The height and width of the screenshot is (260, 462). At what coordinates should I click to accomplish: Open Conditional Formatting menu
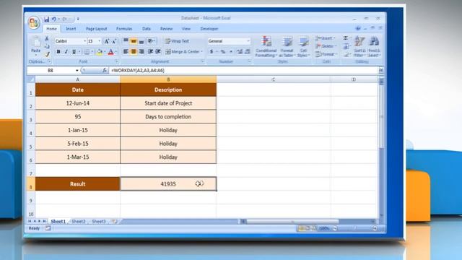[x=266, y=46]
